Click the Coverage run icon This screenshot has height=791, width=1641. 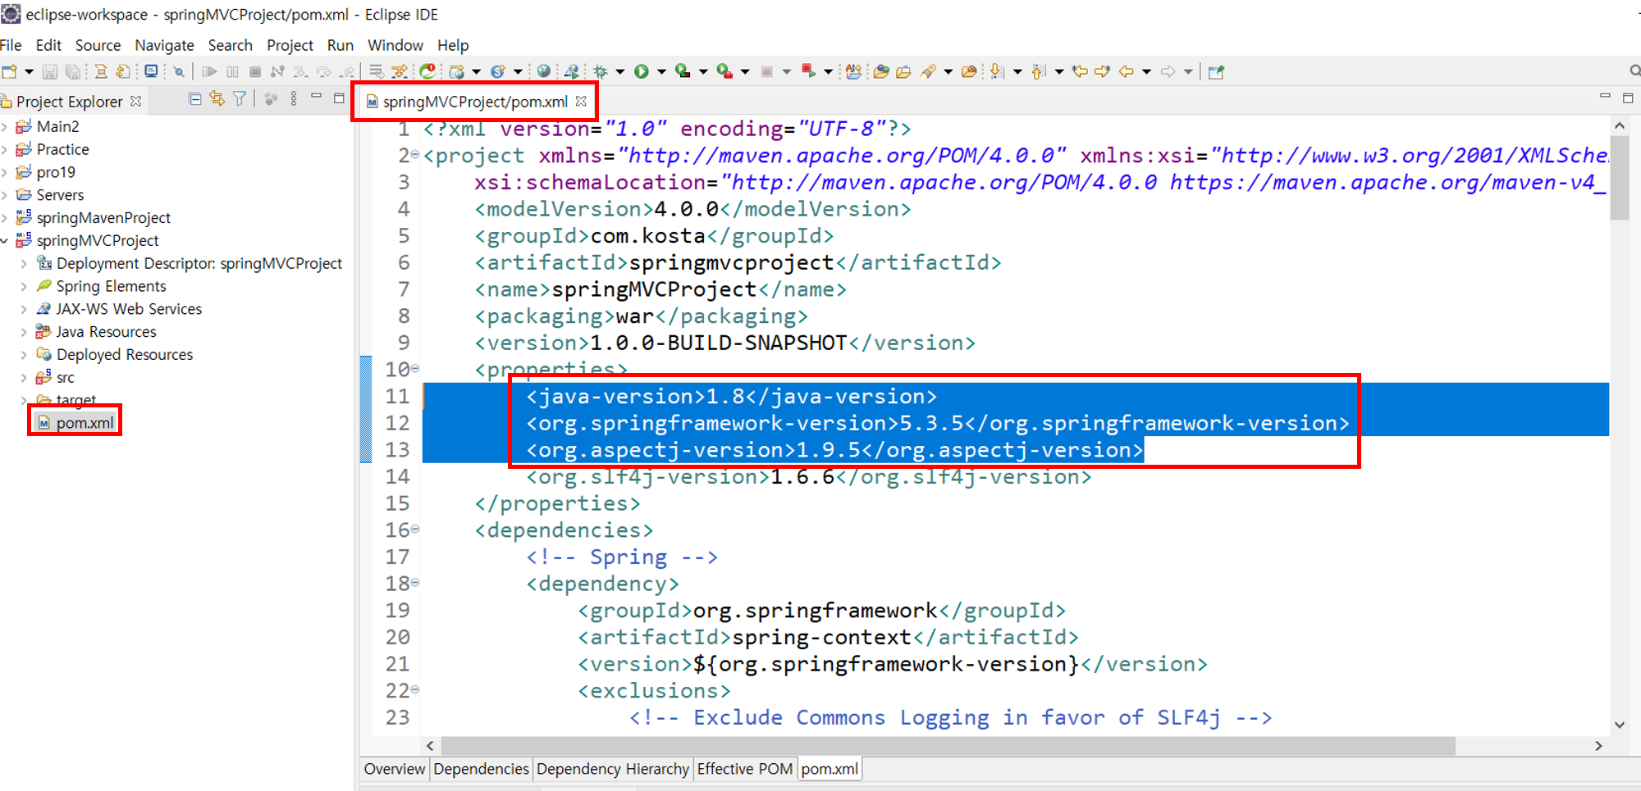click(x=683, y=71)
